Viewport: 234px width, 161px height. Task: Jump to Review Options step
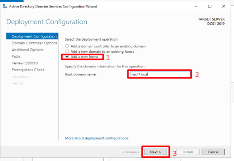pos(25,63)
